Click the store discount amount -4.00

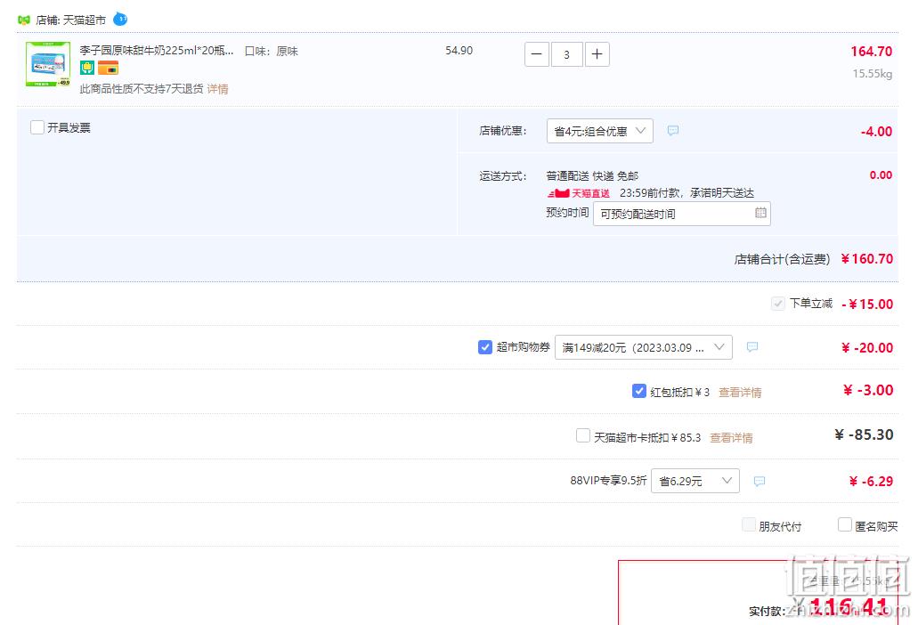click(x=876, y=132)
